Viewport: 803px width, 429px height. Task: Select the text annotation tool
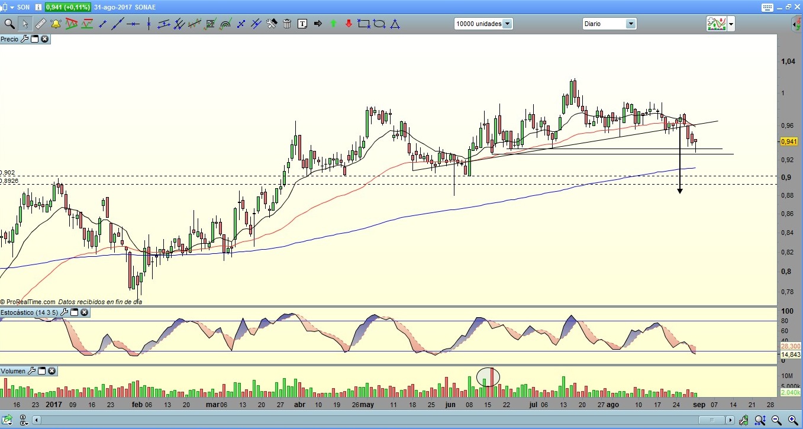click(x=302, y=24)
